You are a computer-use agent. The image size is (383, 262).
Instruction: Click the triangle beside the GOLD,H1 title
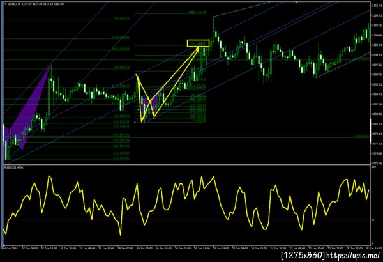click(5, 4)
